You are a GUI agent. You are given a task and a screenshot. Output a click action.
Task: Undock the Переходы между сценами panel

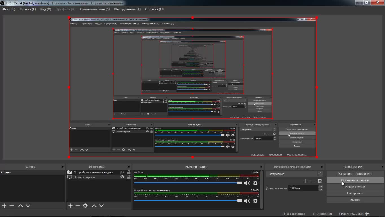coord(322,167)
